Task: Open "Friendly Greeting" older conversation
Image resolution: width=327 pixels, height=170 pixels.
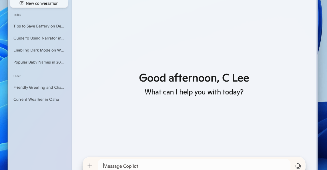Action: pos(39,87)
